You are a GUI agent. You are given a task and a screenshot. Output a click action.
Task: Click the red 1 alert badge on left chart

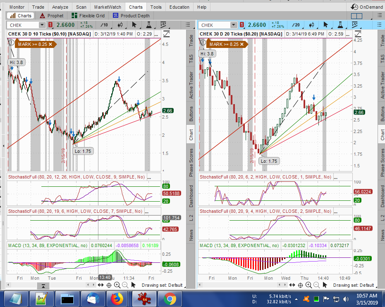(x=50, y=25)
